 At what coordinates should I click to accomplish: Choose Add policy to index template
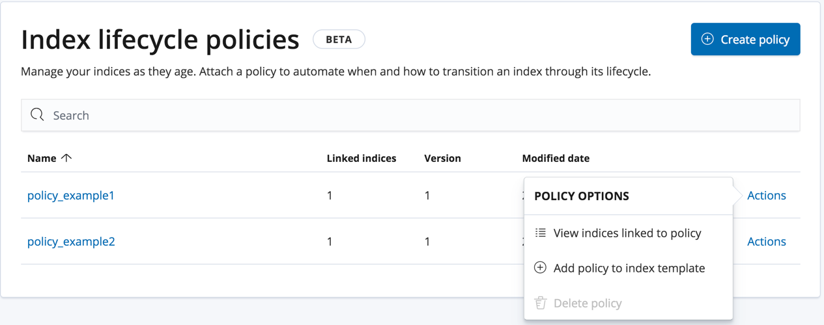click(629, 268)
